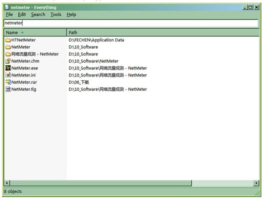Click the Everything app icon in title bar
Image resolution: width=265 pixels, height=201 pixels.
[7, 7]
